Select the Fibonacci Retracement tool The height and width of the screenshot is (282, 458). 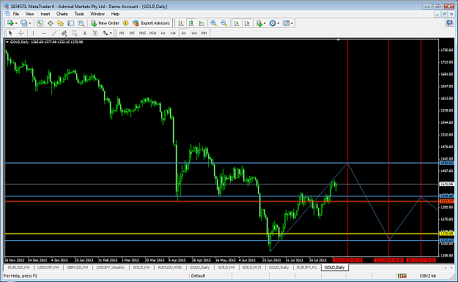75,33
